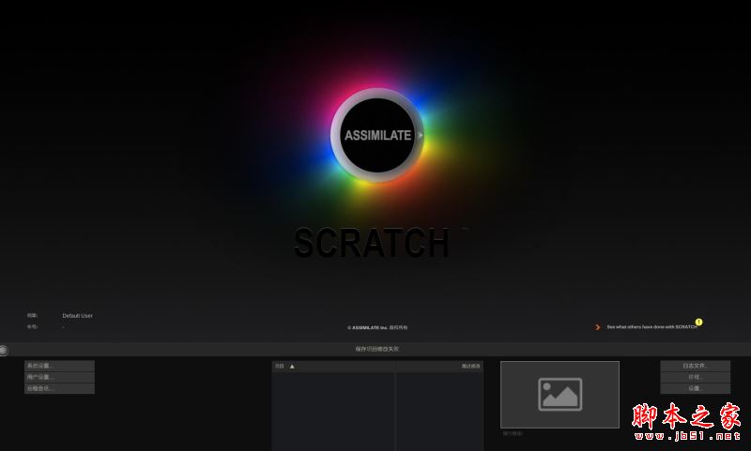Click the 许可... button under 日志文件

tap(695, 377)
